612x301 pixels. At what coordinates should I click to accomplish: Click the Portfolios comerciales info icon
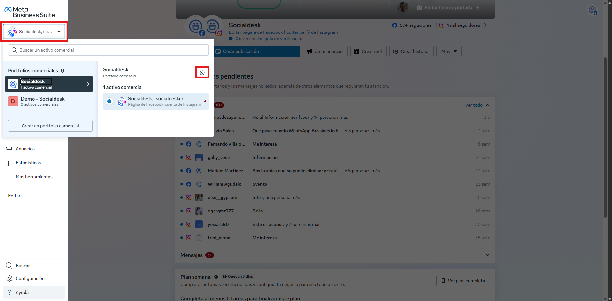(62, 71)
